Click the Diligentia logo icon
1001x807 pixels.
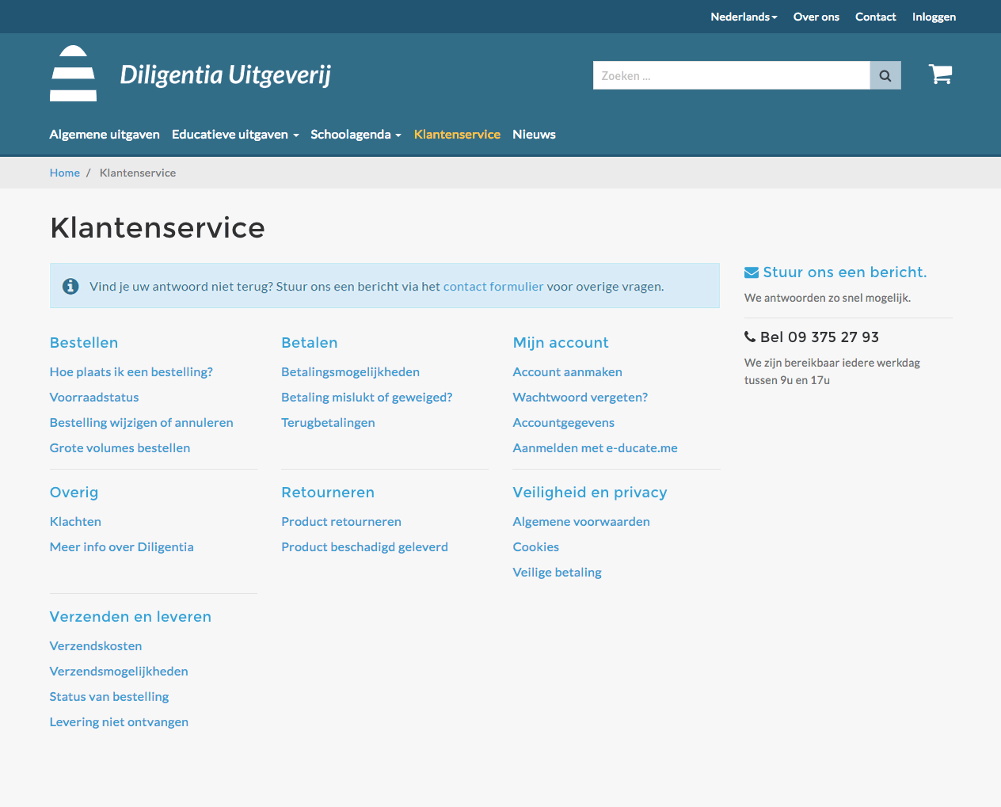pyautogui.click(x=74, y=74)
